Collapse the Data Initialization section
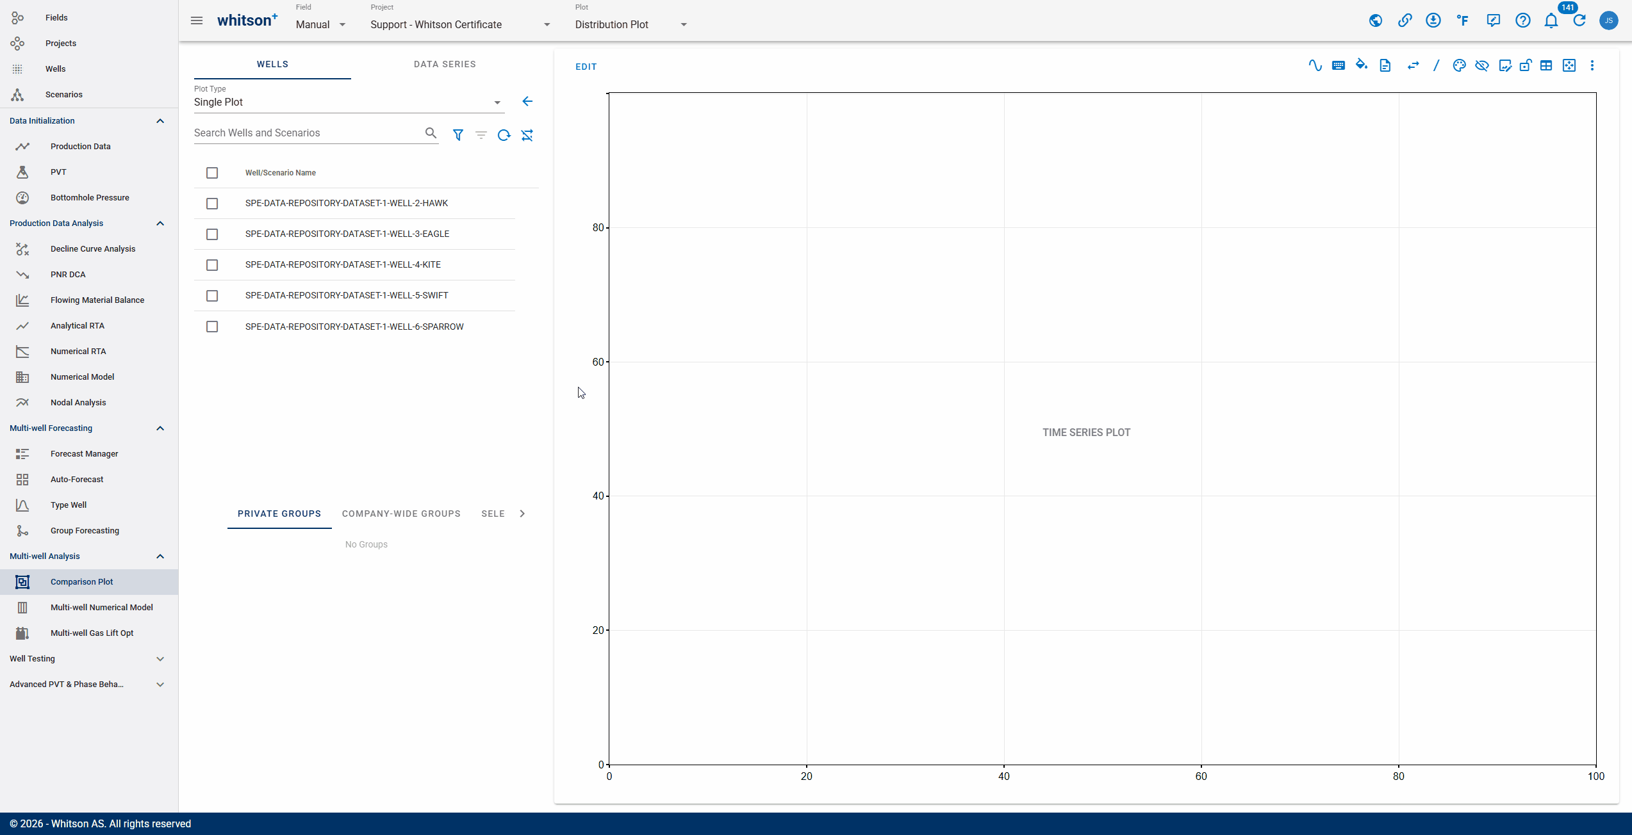Viewport: 1632px width, 835px height. (160, 121)
